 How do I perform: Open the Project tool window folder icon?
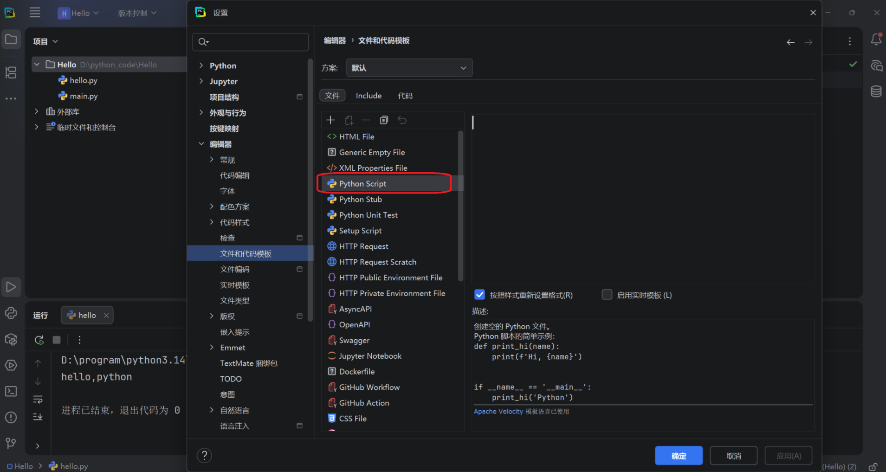coord(11,39)
